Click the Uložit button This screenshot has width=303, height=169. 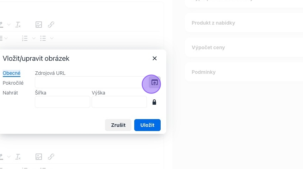click(147, 125)
